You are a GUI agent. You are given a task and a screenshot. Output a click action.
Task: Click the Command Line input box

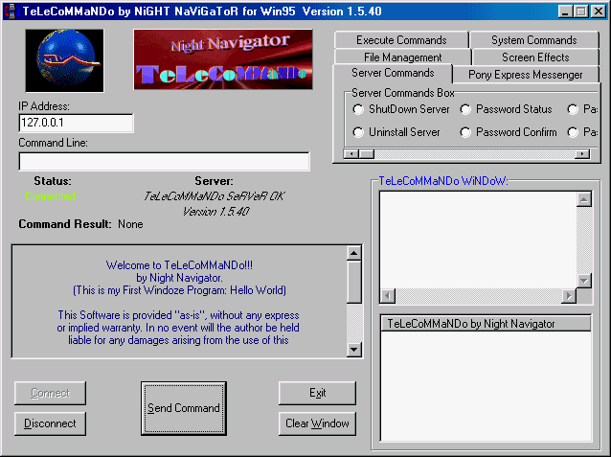coord(164,161)
